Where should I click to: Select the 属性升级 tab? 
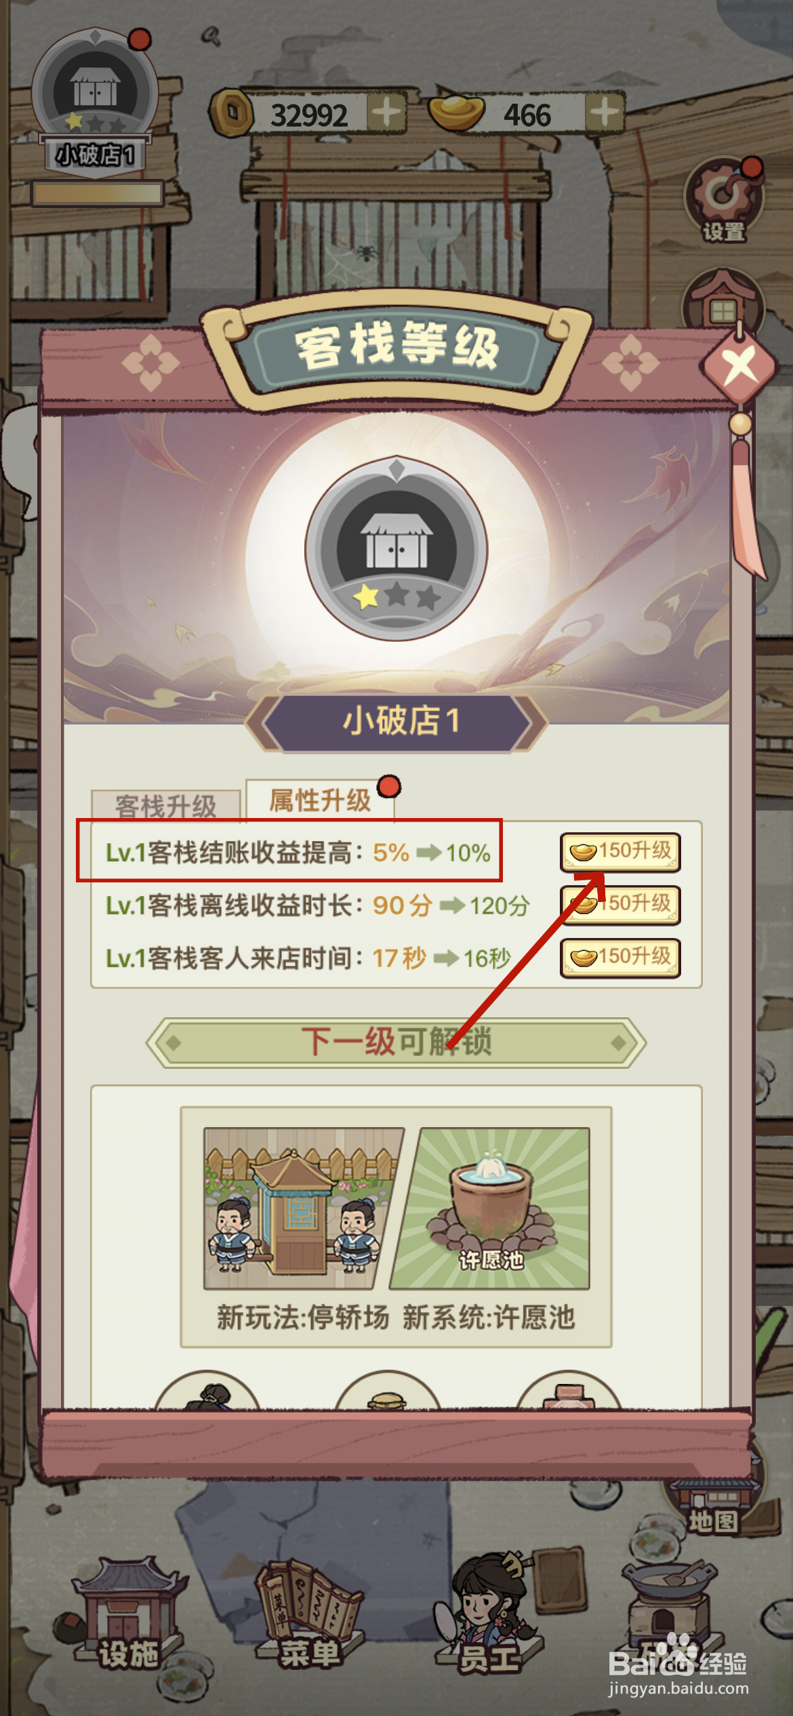click(321, 800)
